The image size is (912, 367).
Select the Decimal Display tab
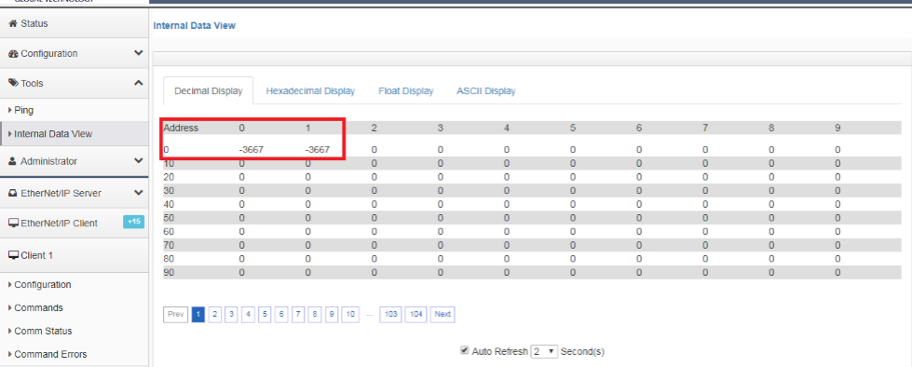(x=209, y=91)
